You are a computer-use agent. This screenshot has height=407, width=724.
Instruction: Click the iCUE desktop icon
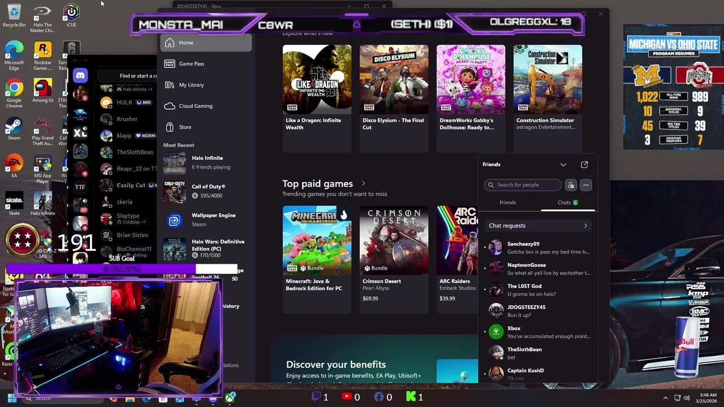pos(71,16)
